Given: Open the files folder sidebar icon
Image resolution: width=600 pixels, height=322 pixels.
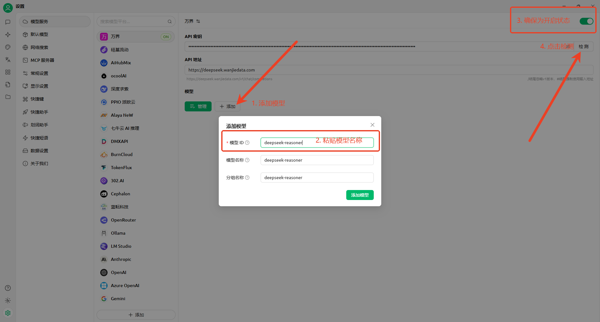Looking at the screenshot, I should click(x=8, y=97).
